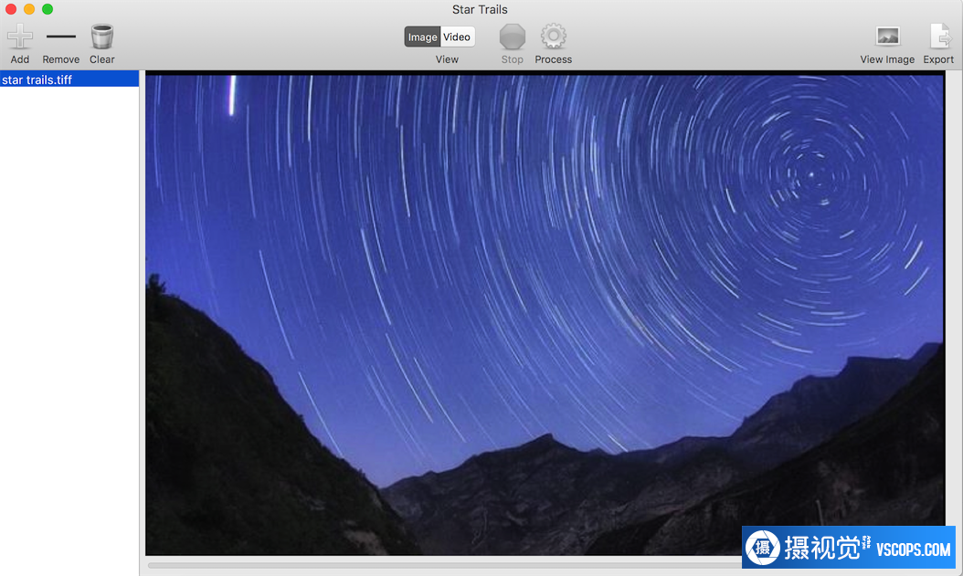
Task: Switch view mode to Image
Action: pos(422,37)
